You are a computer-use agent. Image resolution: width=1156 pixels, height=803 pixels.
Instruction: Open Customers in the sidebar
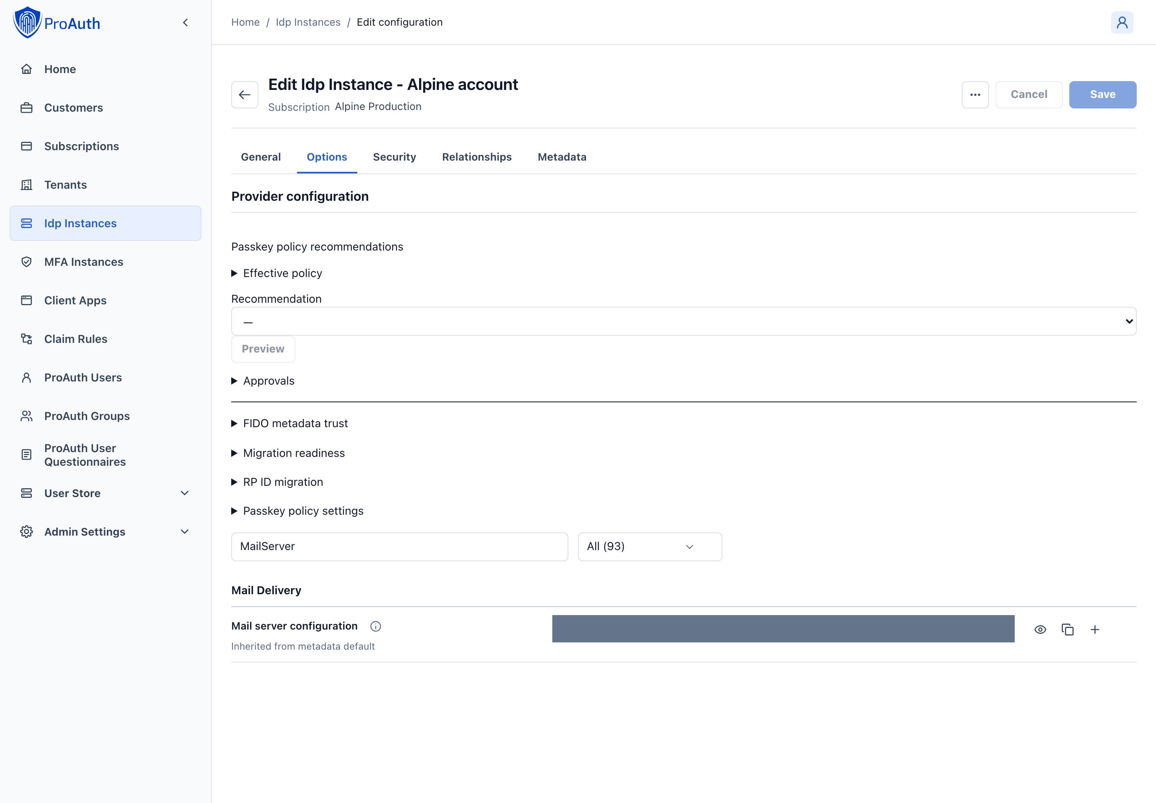tap(106, 108)
